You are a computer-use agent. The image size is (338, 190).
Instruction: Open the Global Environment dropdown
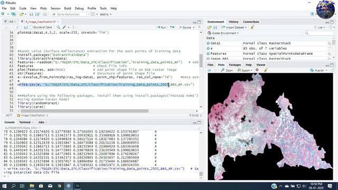coord(223,33)
